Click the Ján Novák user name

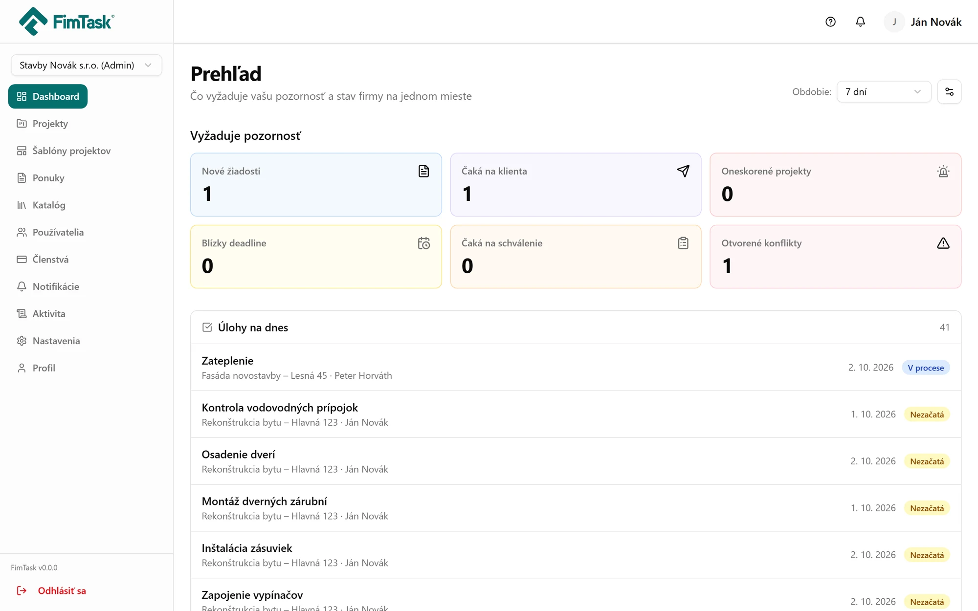[936, 22]
